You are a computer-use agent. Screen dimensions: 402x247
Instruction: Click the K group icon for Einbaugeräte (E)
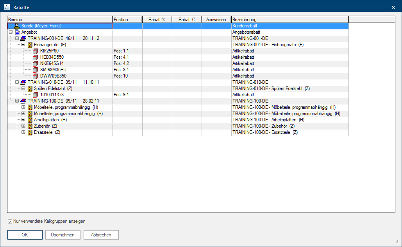pos(30,45)
